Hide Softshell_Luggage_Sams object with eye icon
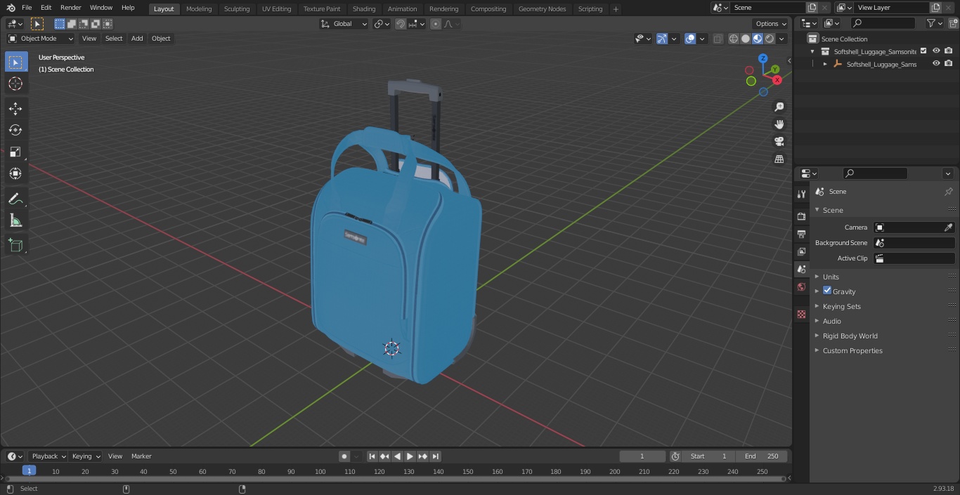This screenshot has height=495, width=960. point(936,64)
